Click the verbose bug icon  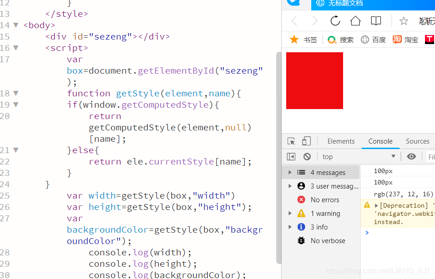pos(301,240)
